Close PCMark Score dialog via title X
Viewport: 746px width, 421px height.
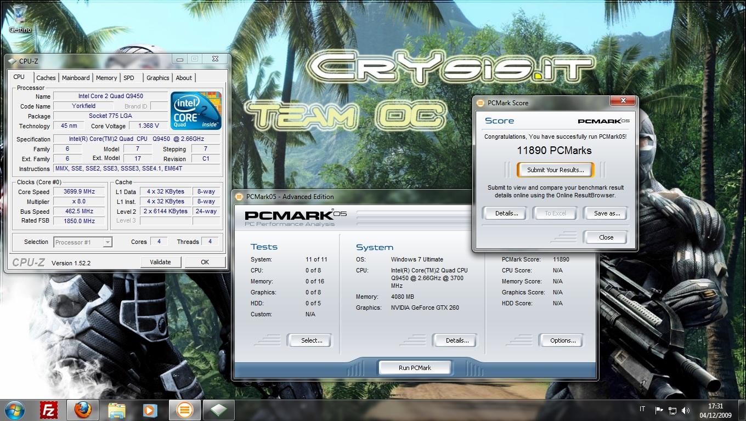tap(623, 100)
